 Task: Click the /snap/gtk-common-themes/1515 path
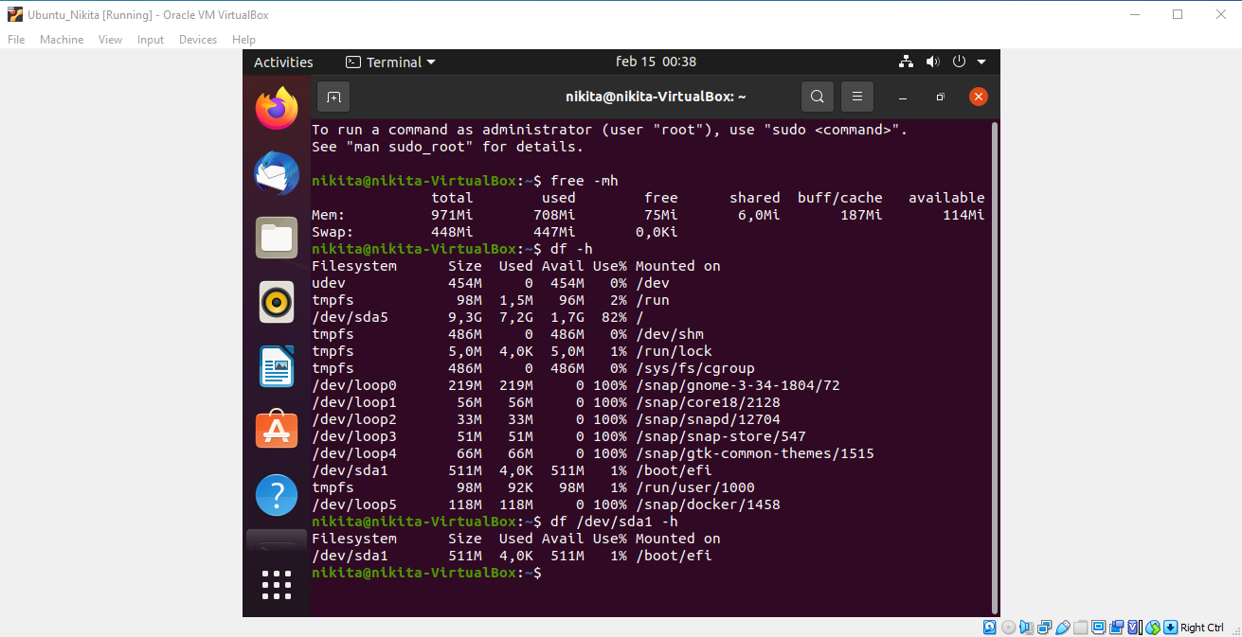click(x=755, y=453)
